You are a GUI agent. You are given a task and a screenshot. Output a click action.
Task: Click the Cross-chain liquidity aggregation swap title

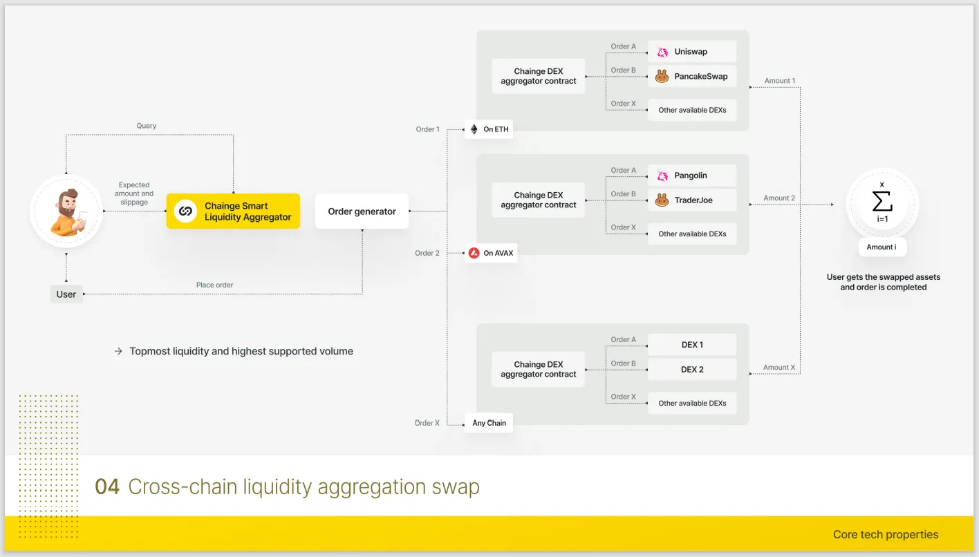click(x=304, y=487)
